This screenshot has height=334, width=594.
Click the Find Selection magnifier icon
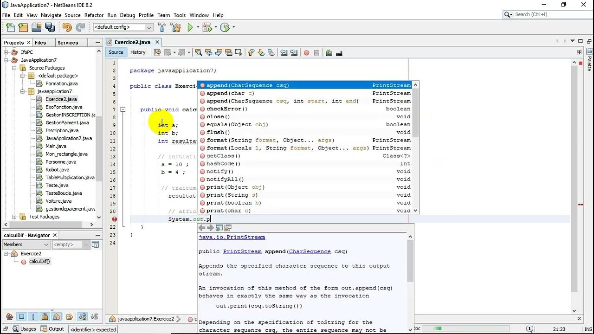[198, 52]
